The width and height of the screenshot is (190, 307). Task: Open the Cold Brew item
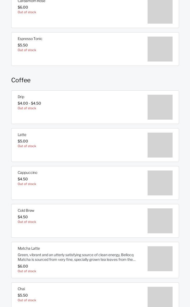(26, 210)
